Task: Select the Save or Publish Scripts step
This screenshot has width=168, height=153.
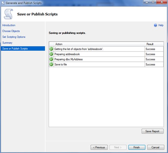Action: [x=23, y=49]
